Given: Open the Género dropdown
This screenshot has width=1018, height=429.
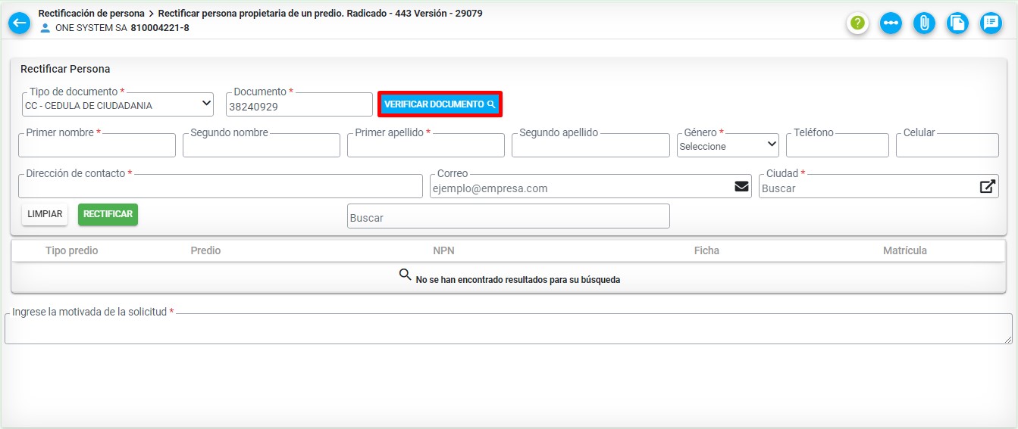Looking at the screenshot, I should 728,145.
